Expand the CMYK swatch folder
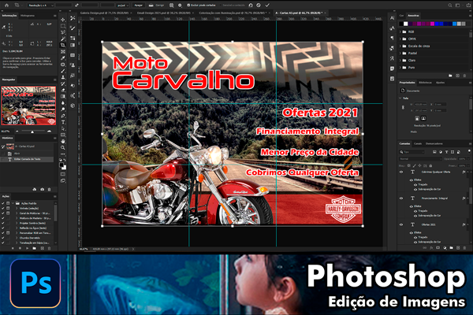 (x=401, y=38)
